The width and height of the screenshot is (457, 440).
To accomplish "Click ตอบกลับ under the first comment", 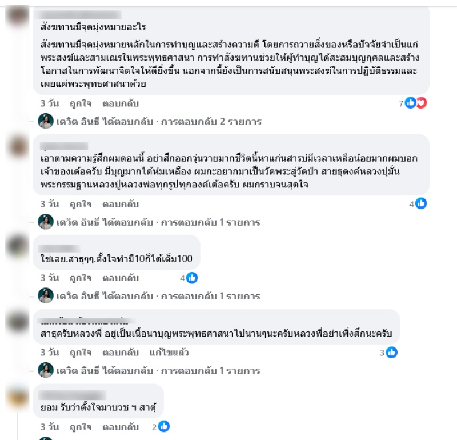I will [x=121, y=103].
